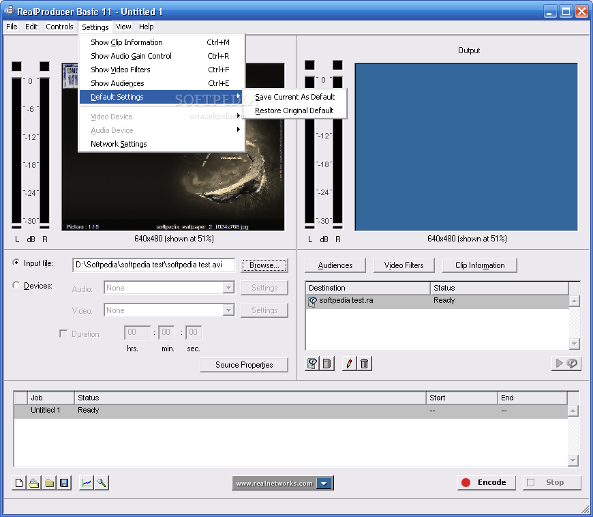Select softpedia test.ra destination row
The image size is (593, 517).
[437, 301]
